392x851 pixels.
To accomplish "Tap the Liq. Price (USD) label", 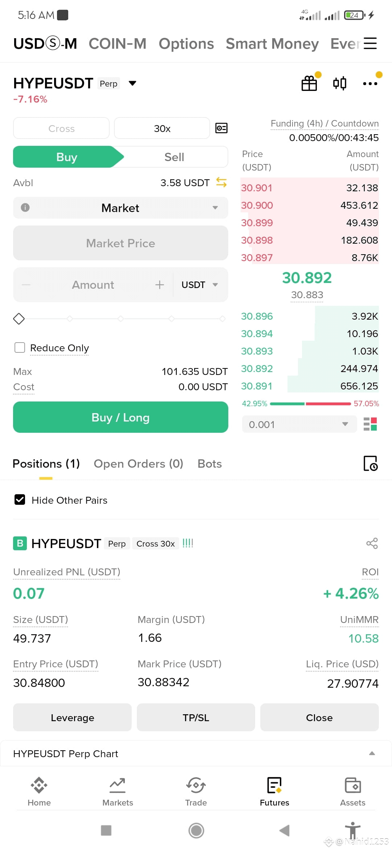I will 342,664.
